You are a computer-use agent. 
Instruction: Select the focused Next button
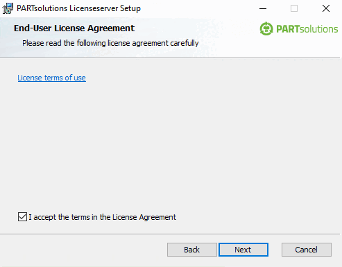click(243, 250)
